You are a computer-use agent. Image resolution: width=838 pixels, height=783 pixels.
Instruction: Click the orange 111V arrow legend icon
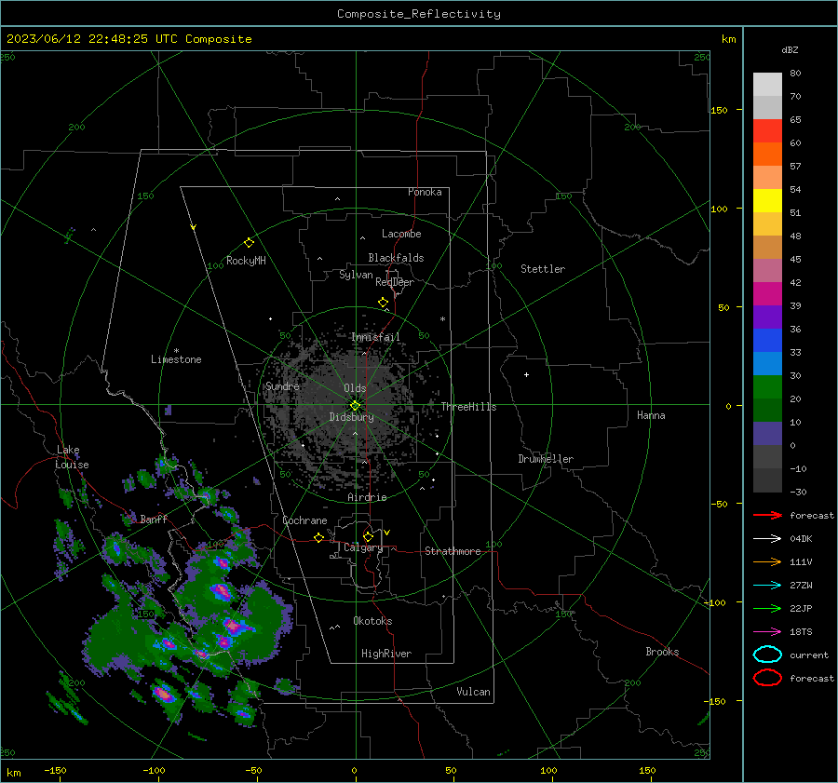click(x=767, y=561)
